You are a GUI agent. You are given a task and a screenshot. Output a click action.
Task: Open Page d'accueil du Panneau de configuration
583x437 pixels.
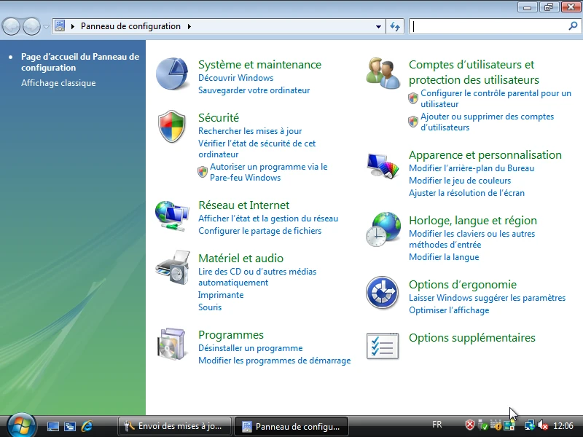tap(80, 62)
